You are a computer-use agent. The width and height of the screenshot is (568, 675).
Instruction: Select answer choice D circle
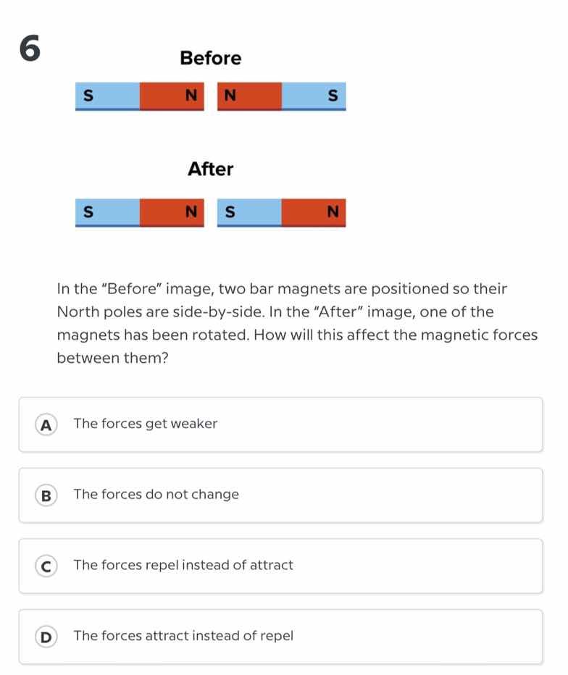click(46, 637)
